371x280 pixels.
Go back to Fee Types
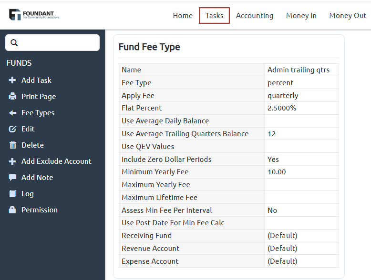(38, 113)
